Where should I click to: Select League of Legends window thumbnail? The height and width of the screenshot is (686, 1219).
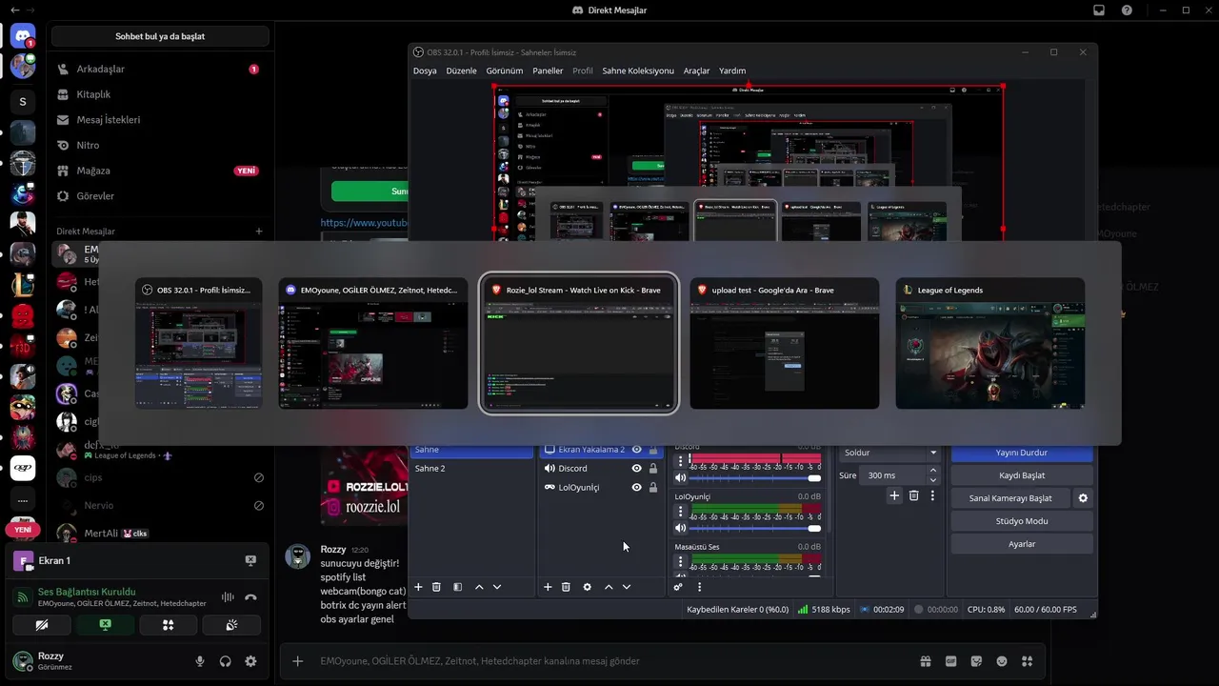pyautogui.click(x=989, y=344)
